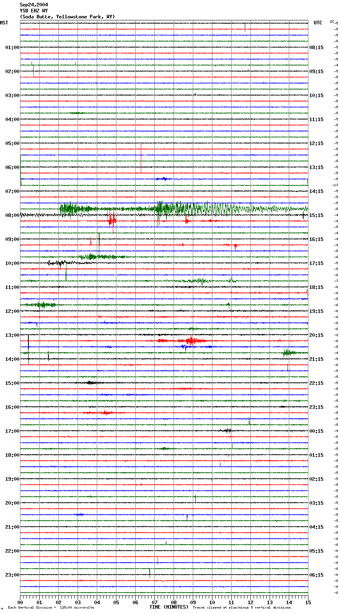This screenshot has height=613, width=340.
Task: Select the "16:00" MST hour label
Action: click(x=12, y=407)
